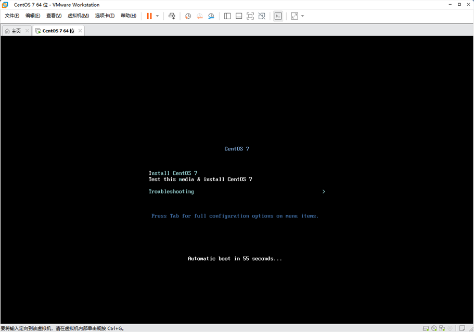Expand the stretch display dropdown arrow
The height and width of the screenshot is (332, 474).
tap(303, 16)
